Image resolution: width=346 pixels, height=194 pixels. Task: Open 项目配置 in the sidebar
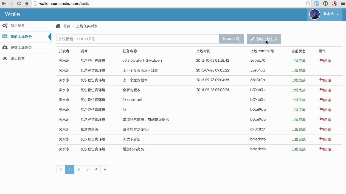[x=18, y=26]
